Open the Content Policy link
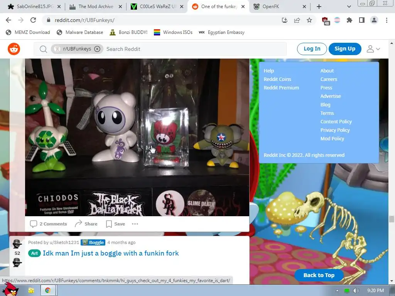 pyautogui.click(x=336, y=121)
